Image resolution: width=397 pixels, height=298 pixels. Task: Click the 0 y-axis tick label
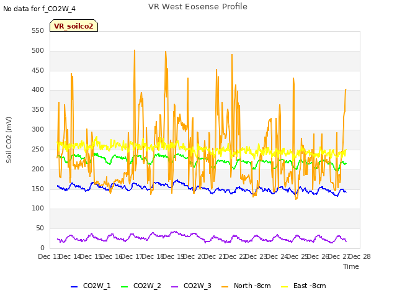tap(42, 248)
